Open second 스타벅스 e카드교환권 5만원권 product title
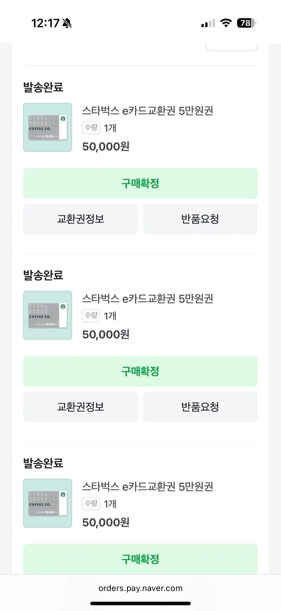The height and width of the screenshot is (611, 281). click(x=148, y=299)
